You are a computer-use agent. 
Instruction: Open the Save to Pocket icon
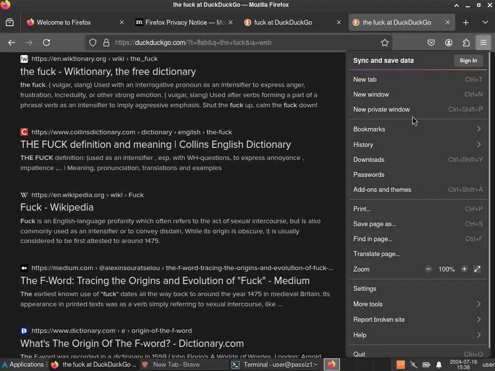[431, 43]
